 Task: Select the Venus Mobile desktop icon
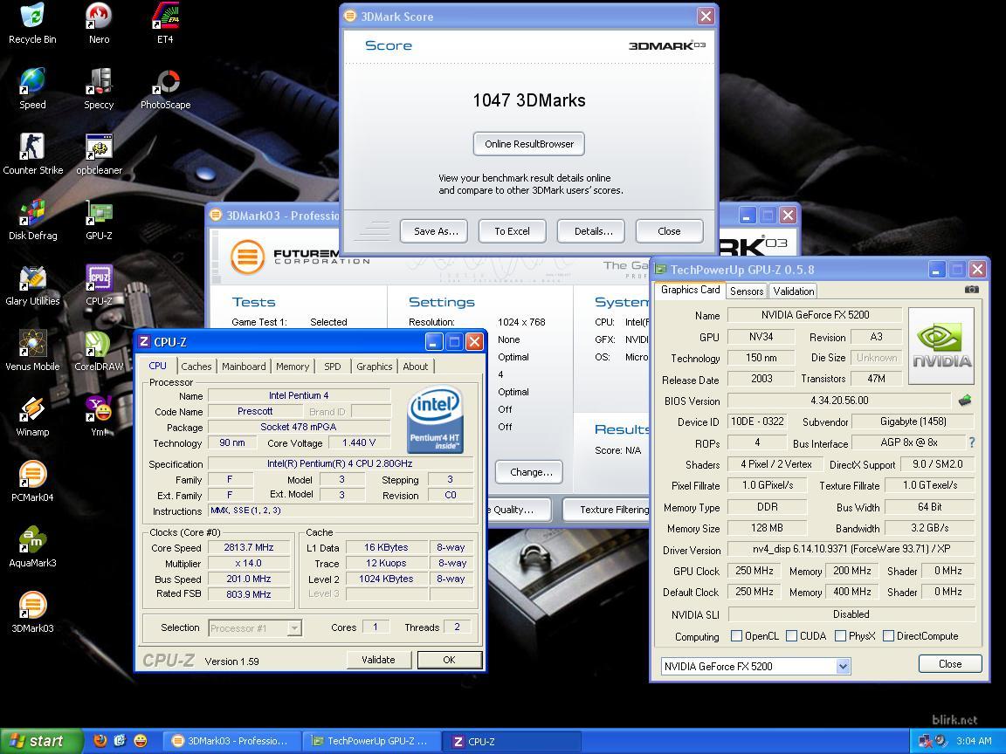tap(32, 351)
